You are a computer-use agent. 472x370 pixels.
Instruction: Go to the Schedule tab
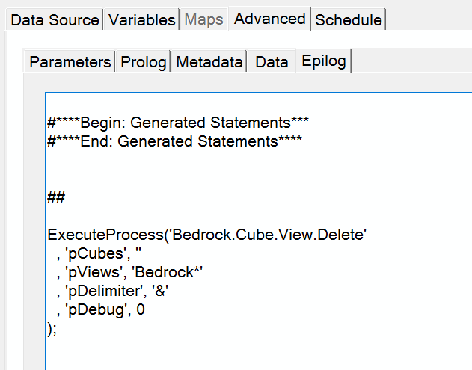(x=348, y=20)
